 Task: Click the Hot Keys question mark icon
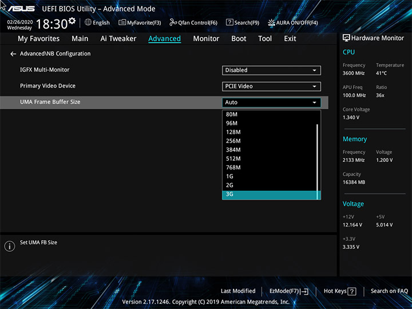352,291
